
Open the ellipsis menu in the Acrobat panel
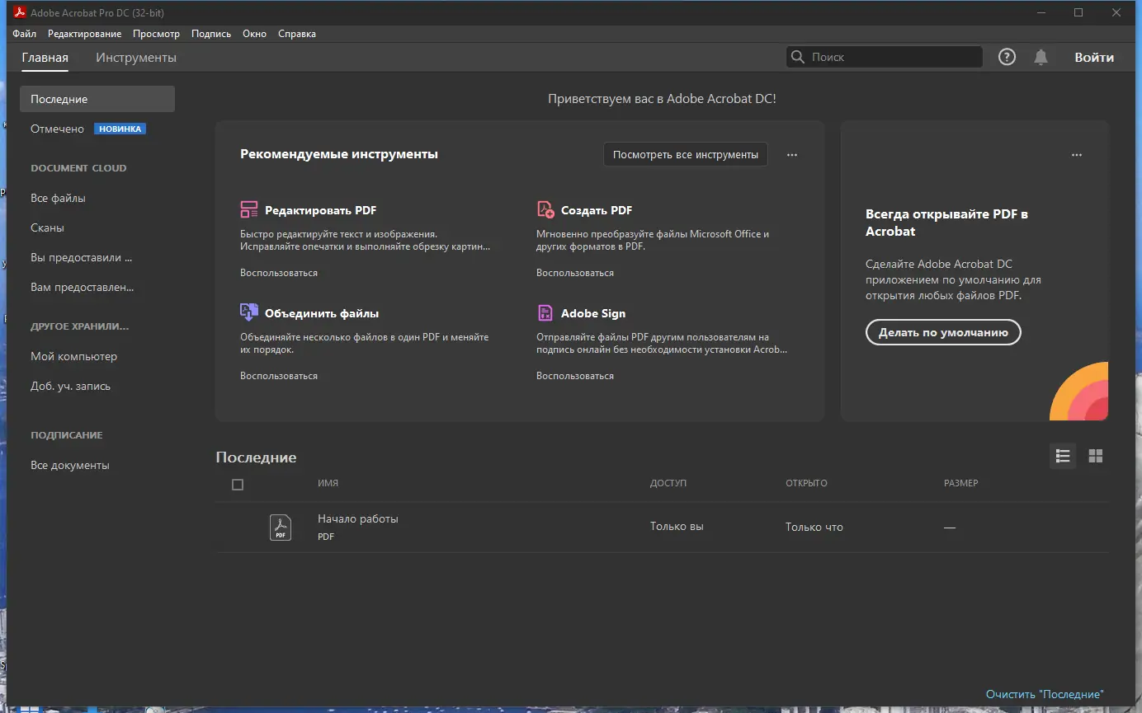pos(1077,154)
